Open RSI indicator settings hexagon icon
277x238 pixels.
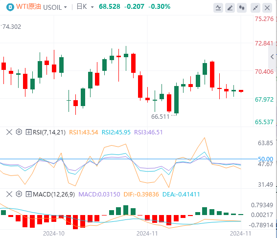[19, 132]
